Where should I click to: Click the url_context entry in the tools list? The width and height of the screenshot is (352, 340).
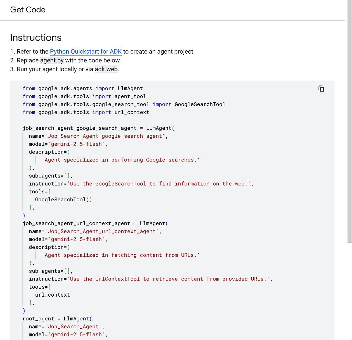pyautogui.click(x=53, y=295)
